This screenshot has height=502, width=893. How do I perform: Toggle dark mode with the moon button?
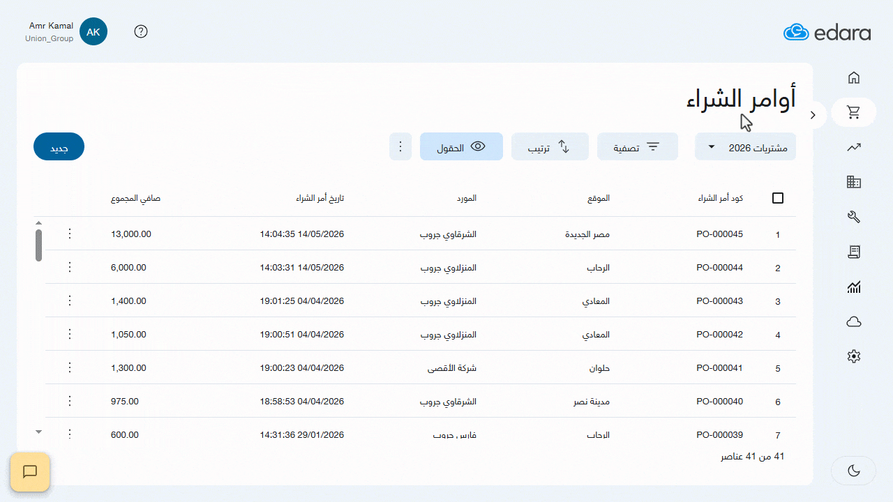(853, 471)
